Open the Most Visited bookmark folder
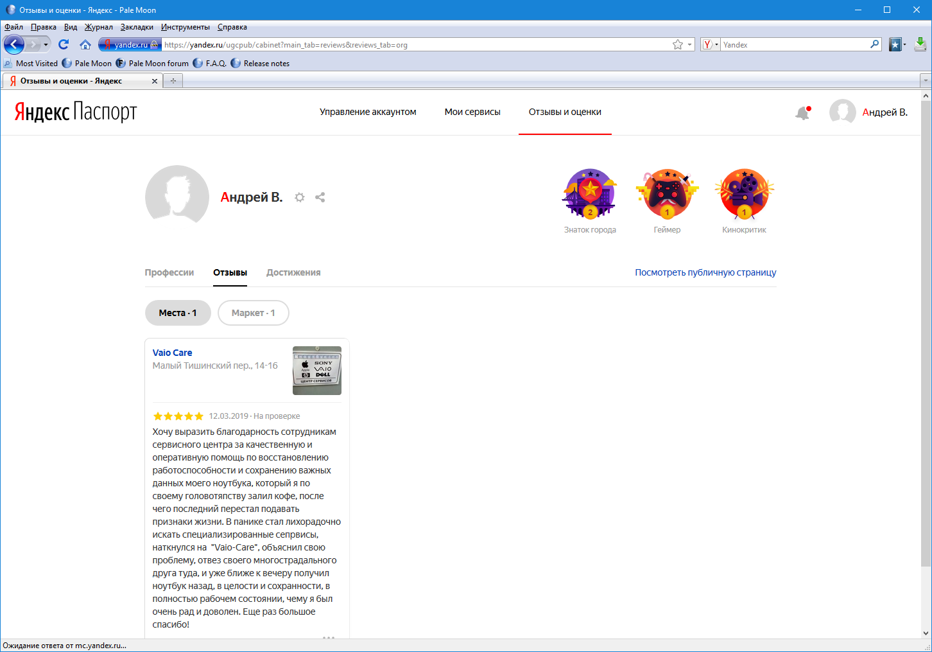Viewport: 932px width, 652px height. [30, 63]
